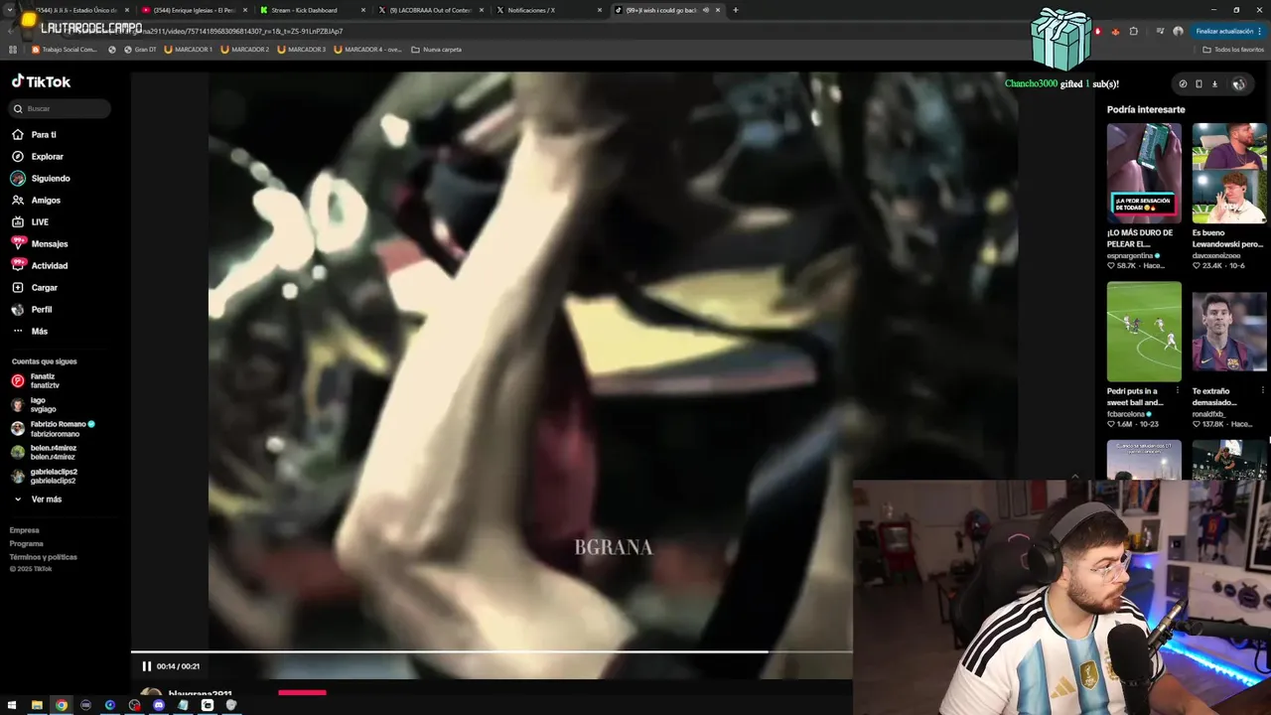Open the Trabajo Social Com... bookmark

[65, 50]
